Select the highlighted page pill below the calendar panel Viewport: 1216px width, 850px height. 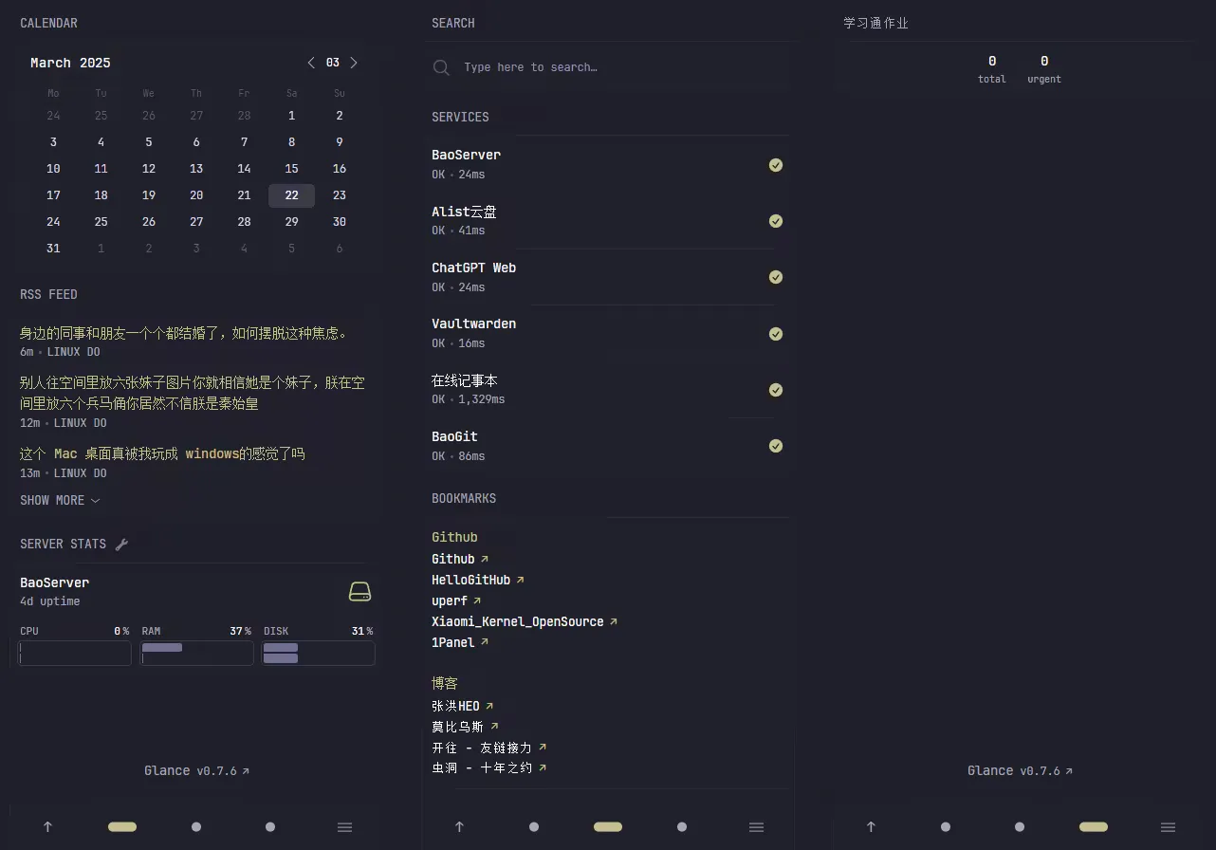tap(122, 827)
